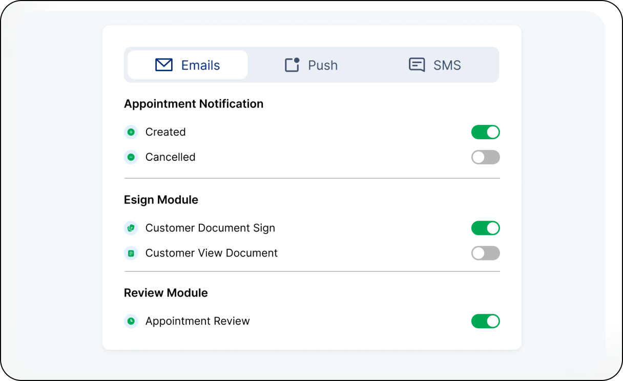Click the Esign Module section heading

[x=161, y=200]
